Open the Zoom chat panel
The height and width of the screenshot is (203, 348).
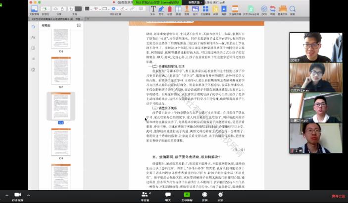tap(168, 195)
